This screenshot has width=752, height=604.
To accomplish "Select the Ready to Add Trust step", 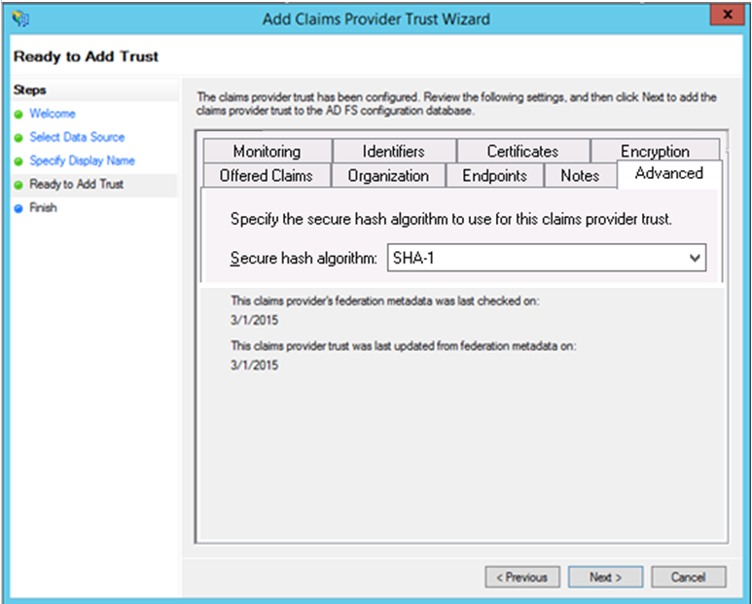I will [76, 184].
